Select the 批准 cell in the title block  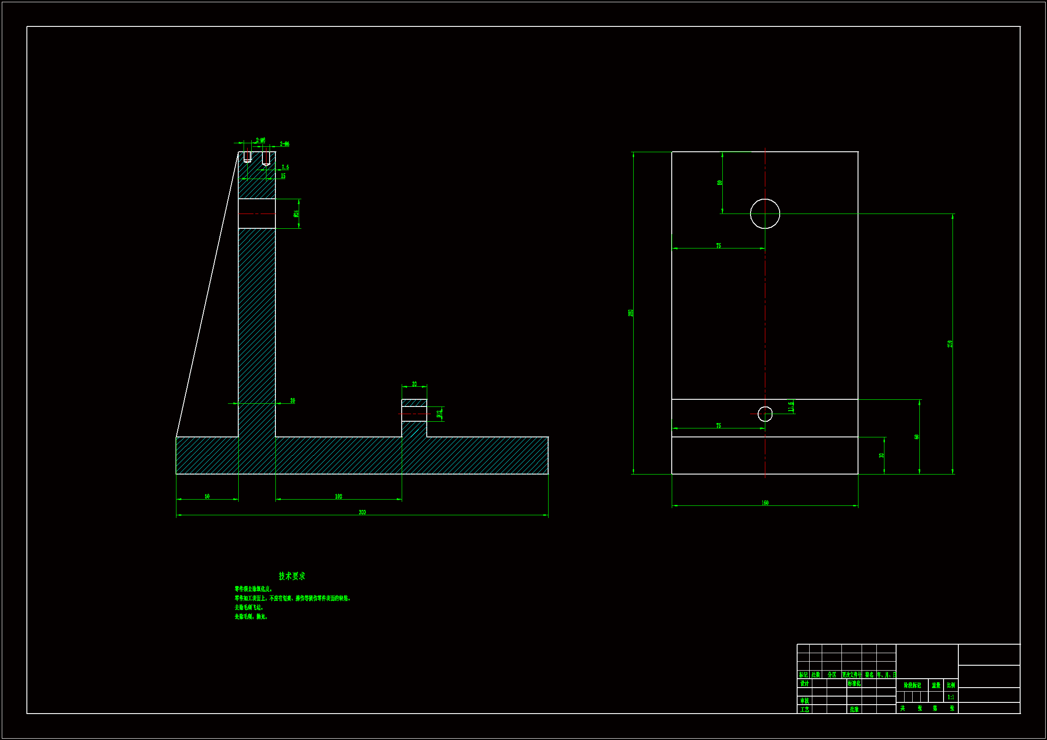pos(854,710)
